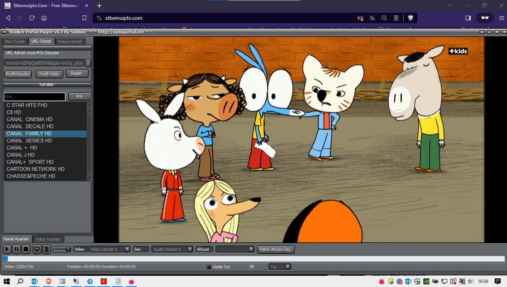Enable the Üstte Tut checkbox
This screenshot has width=507, height=287.
pos(209,267)
